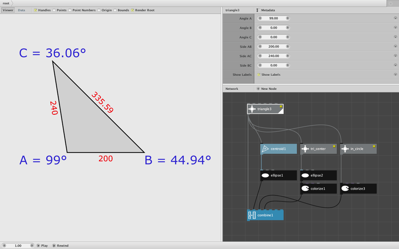Click the Metadata button
Viewport: 399px width, 249px height.
click(266, 10)
